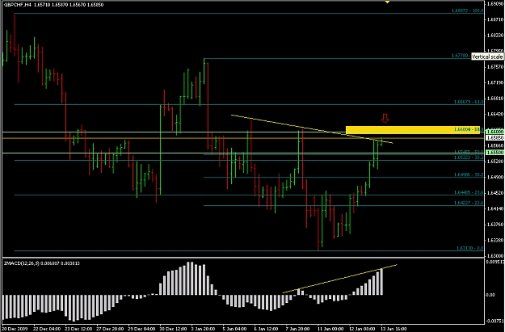Click the 1.67190 value on price scale
Viewport: 505px width, 332px height.
point(495,82)
